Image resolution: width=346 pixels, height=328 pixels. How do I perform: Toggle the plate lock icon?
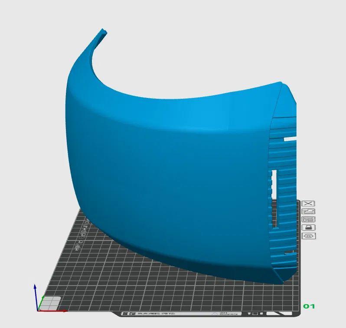(308, 227)
